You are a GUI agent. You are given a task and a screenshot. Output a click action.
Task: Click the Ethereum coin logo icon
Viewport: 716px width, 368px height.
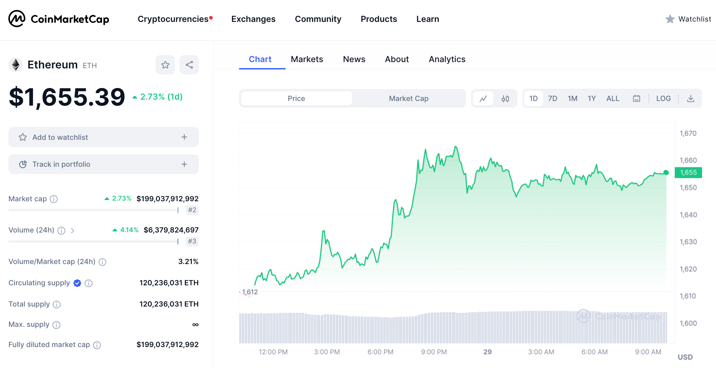tap(15, 65)
